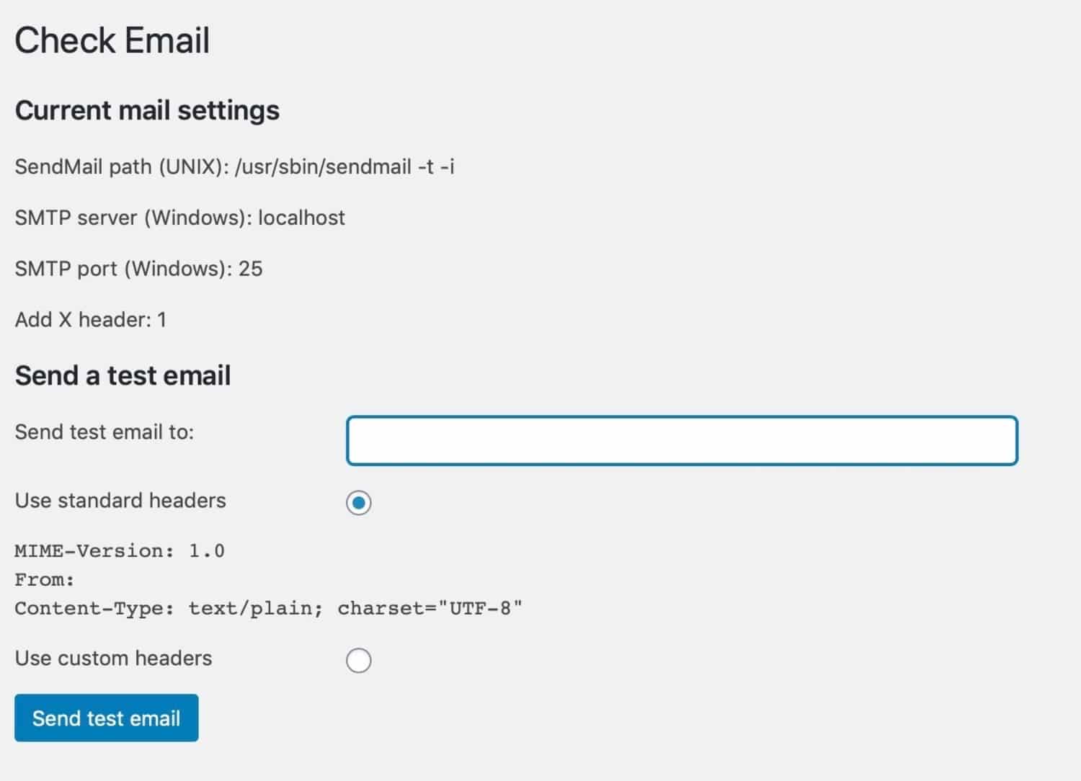Select the Content-Type charset UTF-8 line

(x=269, y=608)
